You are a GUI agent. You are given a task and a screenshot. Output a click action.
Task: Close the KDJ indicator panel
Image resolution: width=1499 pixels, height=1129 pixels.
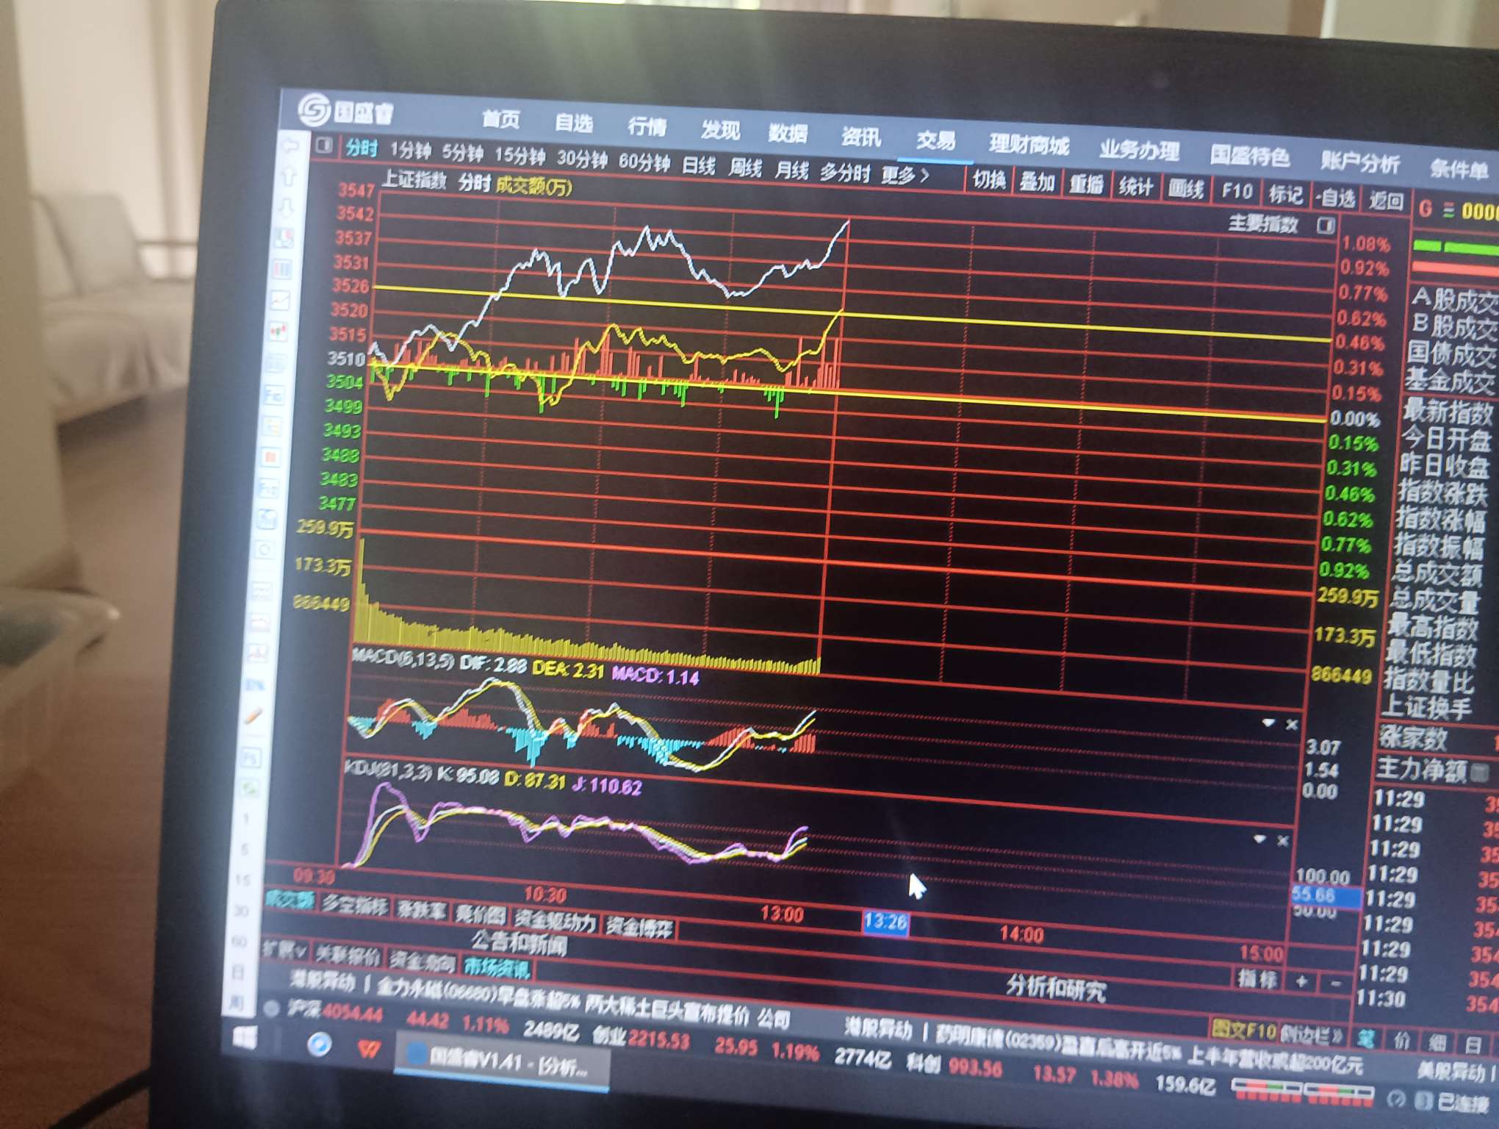click(1283, 841)
